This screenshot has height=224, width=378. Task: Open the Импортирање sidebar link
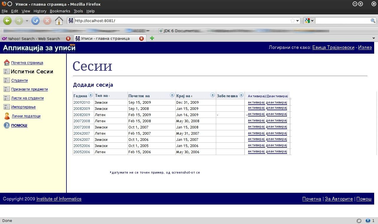[23, 107]
